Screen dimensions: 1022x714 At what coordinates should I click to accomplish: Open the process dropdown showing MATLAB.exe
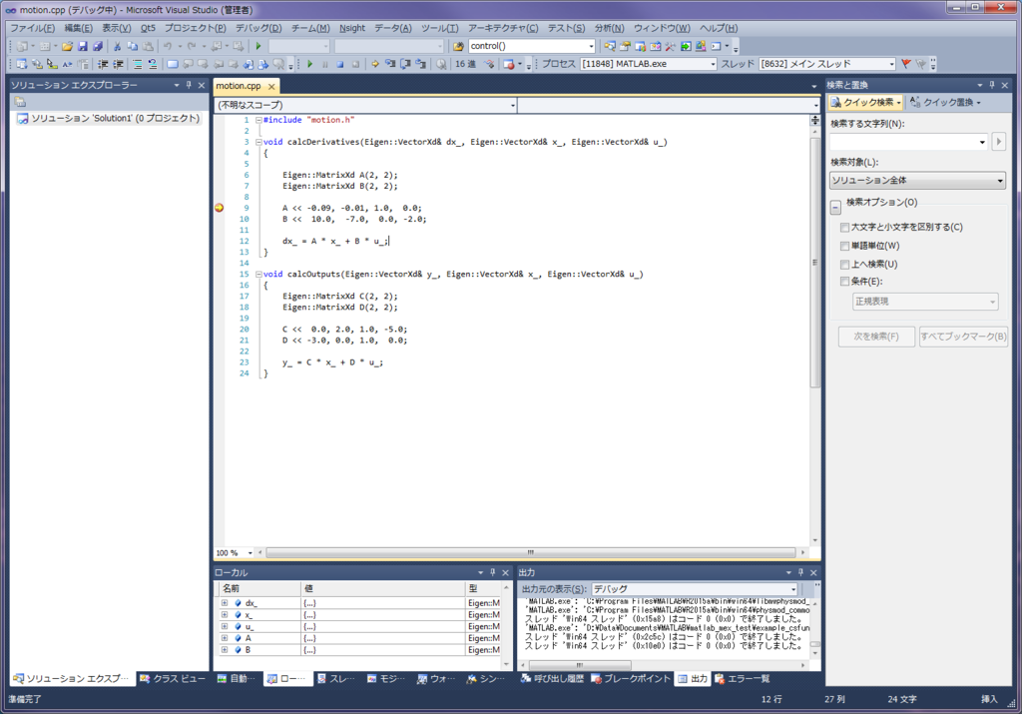(713, 64)
